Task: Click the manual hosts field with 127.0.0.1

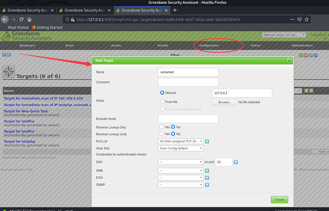Action: [242, 93]
